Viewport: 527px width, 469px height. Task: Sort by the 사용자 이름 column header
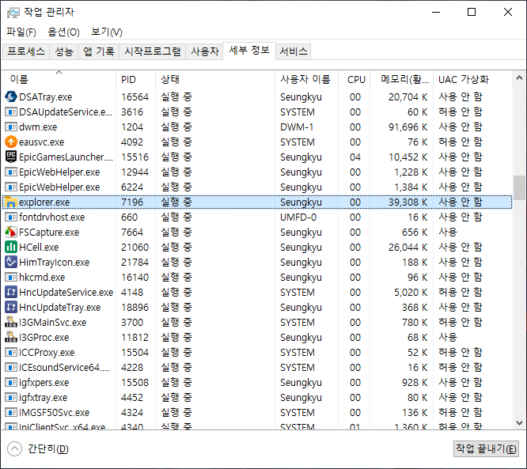click(306, 80)
